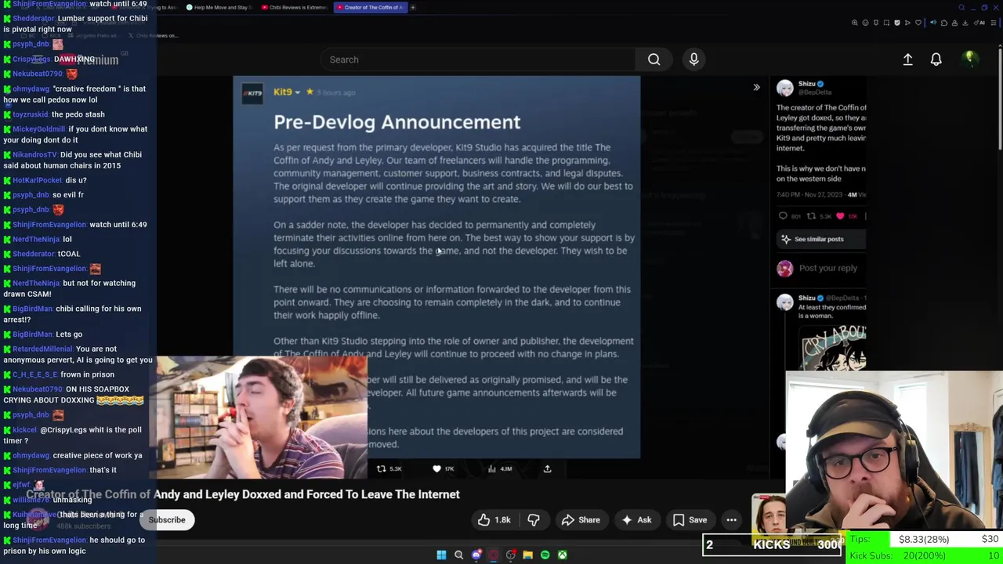Open the YouTube upload/create icon

click(907, 60)
